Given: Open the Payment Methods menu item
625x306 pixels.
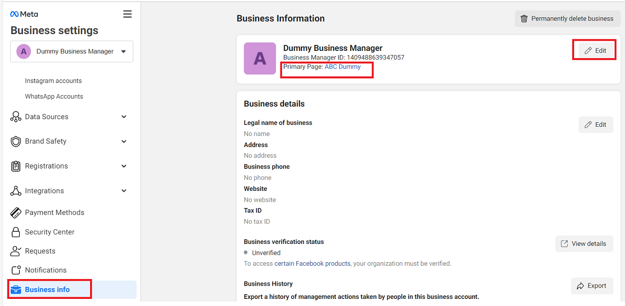Looking at the screenshot, I should (x=54, y=213).
